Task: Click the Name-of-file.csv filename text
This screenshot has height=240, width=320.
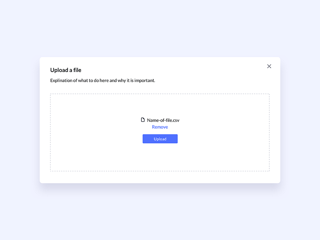Action: coord(163,120)
